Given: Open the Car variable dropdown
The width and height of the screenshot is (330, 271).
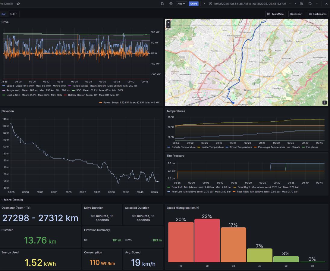Looking at the screenshot, I should [x=14, y=14].
